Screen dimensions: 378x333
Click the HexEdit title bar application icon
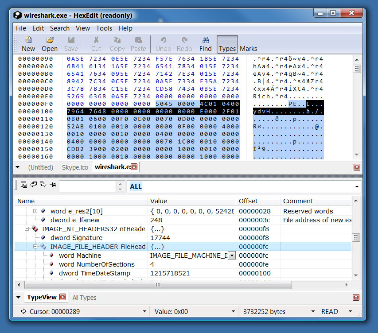[17, 15]
